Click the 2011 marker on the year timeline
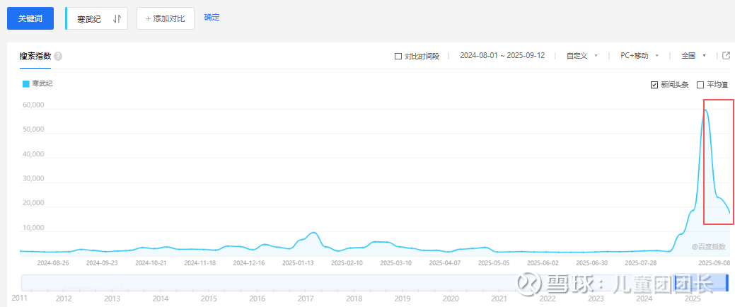Image resolution: width=735 pixels, height=307 pixels. point(19,299)
